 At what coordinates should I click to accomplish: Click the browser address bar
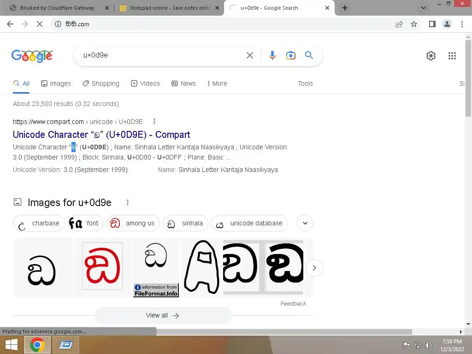click(223, 24)
